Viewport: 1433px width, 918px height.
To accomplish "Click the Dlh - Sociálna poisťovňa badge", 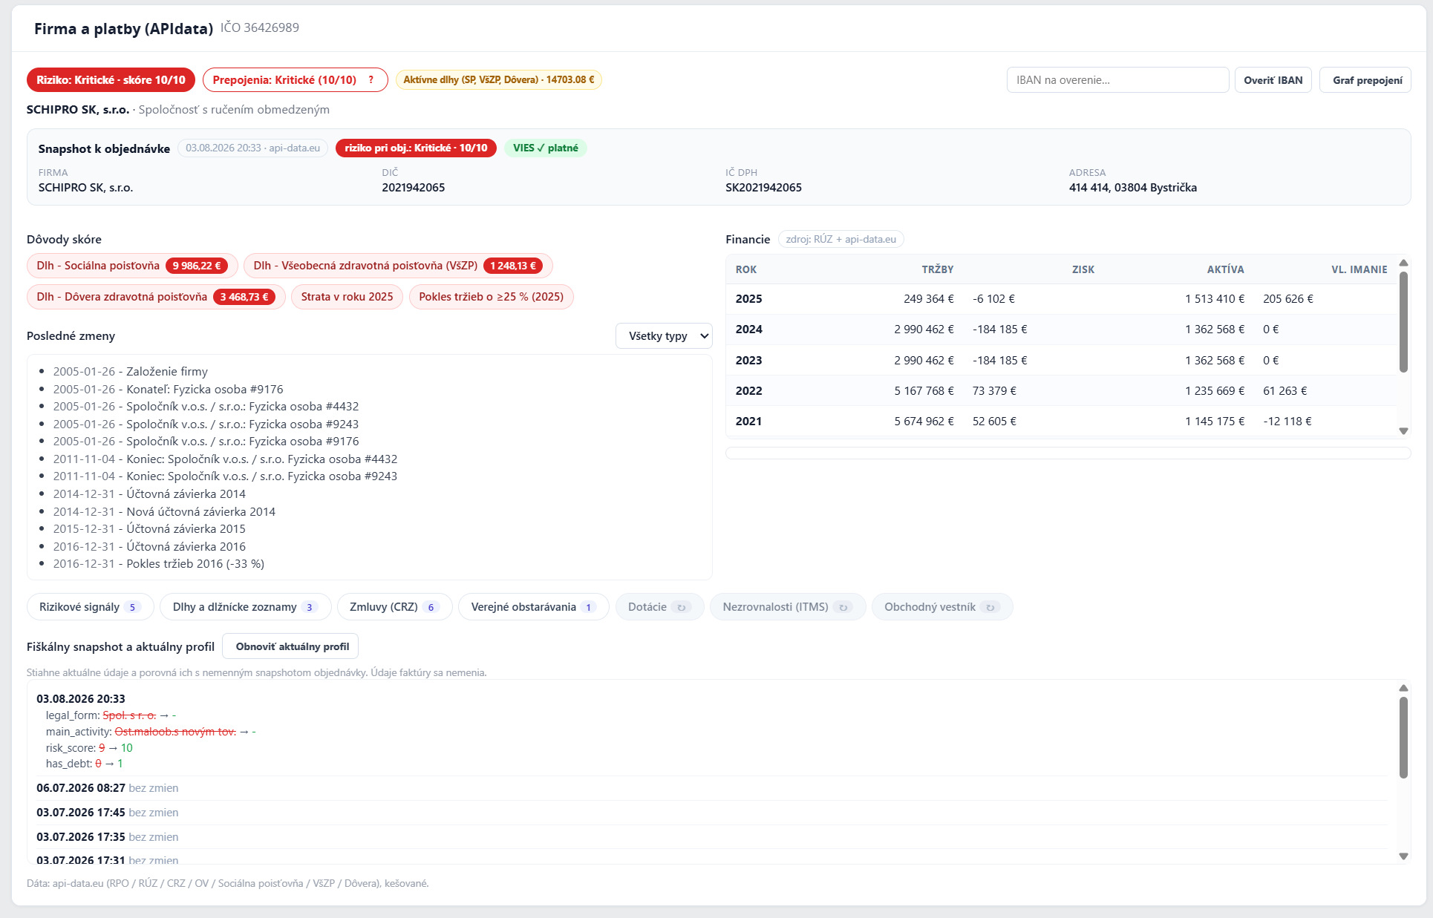I will click(132, 266).
